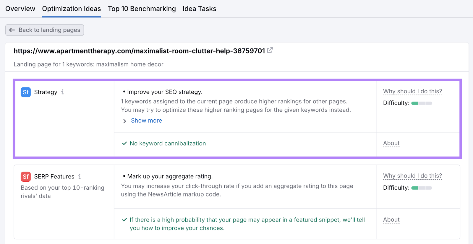Click the Strategy difficulty indicator bar

click(x=422, y=103)
